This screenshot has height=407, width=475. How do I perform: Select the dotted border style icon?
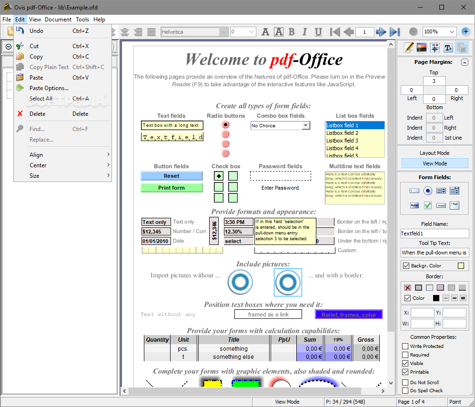(x=451, y=287)
